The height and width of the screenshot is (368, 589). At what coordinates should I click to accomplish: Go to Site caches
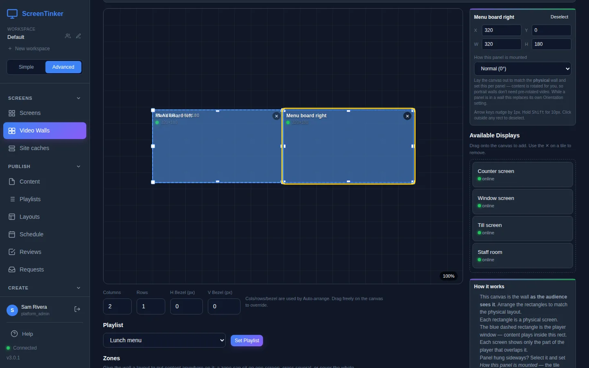[45, 148]
